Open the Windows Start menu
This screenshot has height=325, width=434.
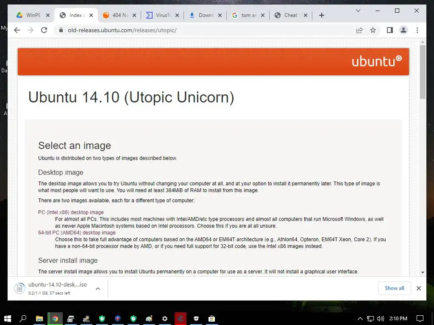[x=8, y=319]
